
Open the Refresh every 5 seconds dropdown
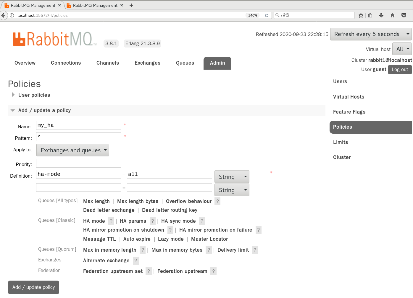pyautogui.click(x=371, y=34)
